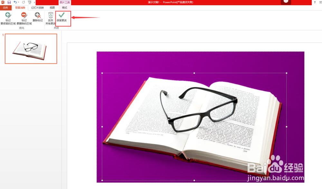322x189 pixels.
Task: Open the 文件 (File) tab
Action: 5,8
